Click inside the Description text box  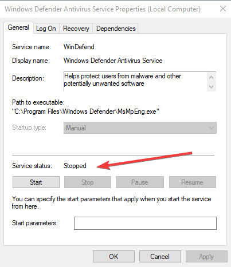tap(135, 82)
